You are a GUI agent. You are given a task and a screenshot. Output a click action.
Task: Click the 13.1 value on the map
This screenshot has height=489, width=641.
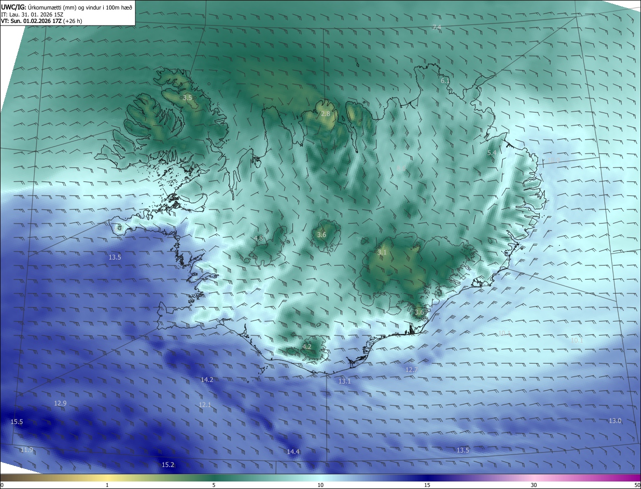click(x=345, y=381)
